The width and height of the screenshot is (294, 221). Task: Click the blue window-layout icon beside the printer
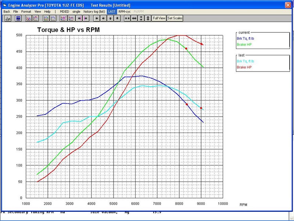(x=18, y=18)
